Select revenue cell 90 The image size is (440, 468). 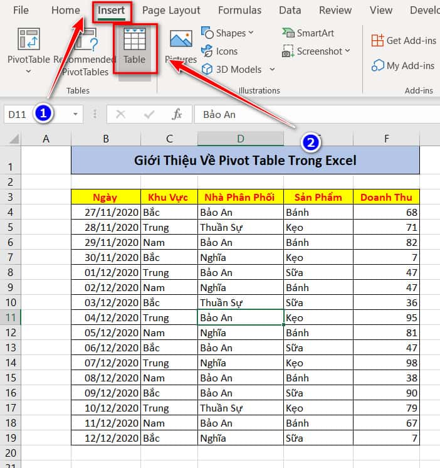(x=386, y=393)
